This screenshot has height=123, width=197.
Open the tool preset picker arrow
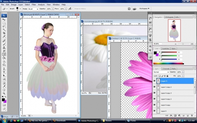point(7,9)
